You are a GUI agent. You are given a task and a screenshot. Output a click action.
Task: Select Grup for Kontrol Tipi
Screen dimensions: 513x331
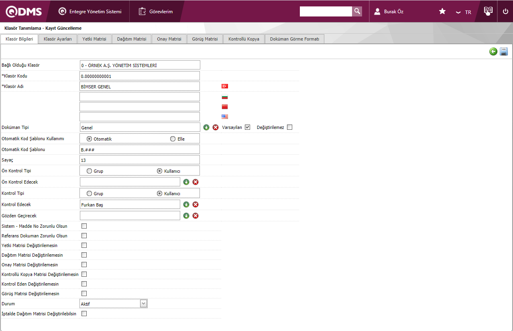coord(90,193)
